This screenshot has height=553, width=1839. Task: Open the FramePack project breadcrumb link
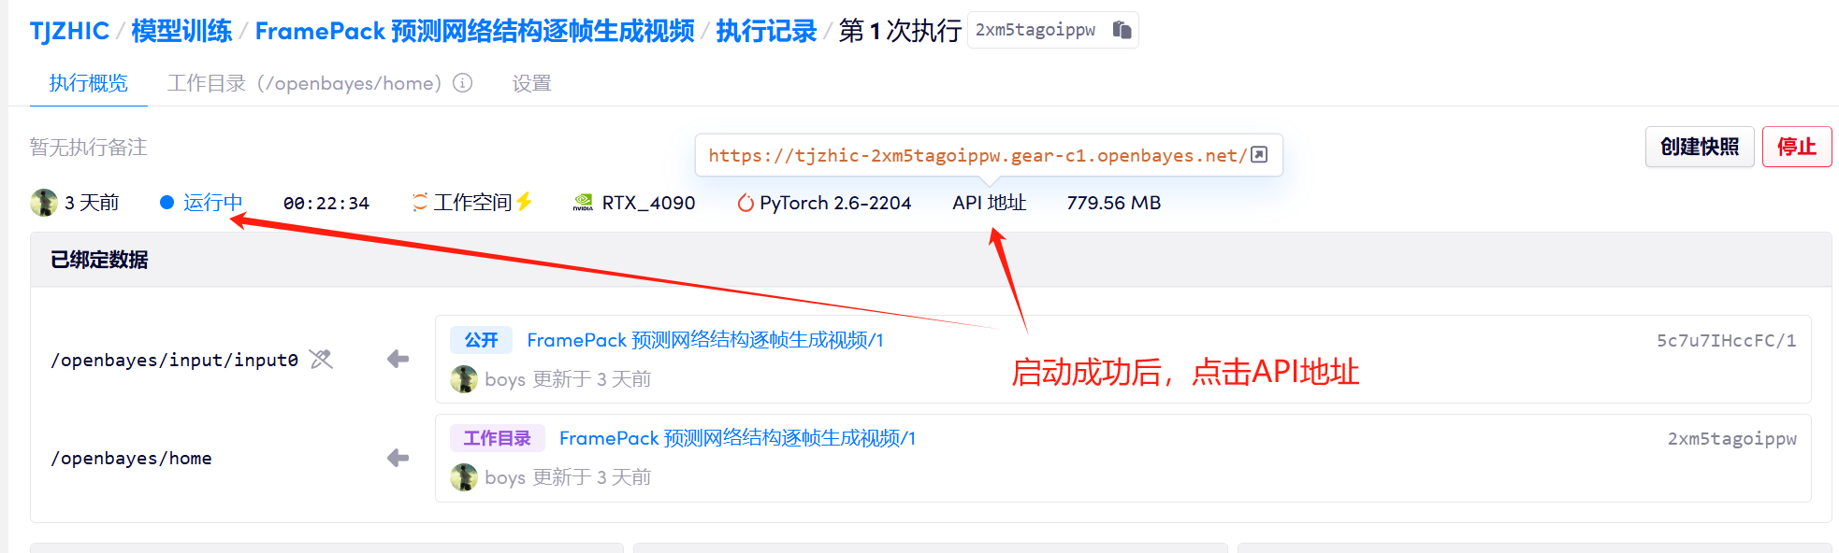(475, 31)
